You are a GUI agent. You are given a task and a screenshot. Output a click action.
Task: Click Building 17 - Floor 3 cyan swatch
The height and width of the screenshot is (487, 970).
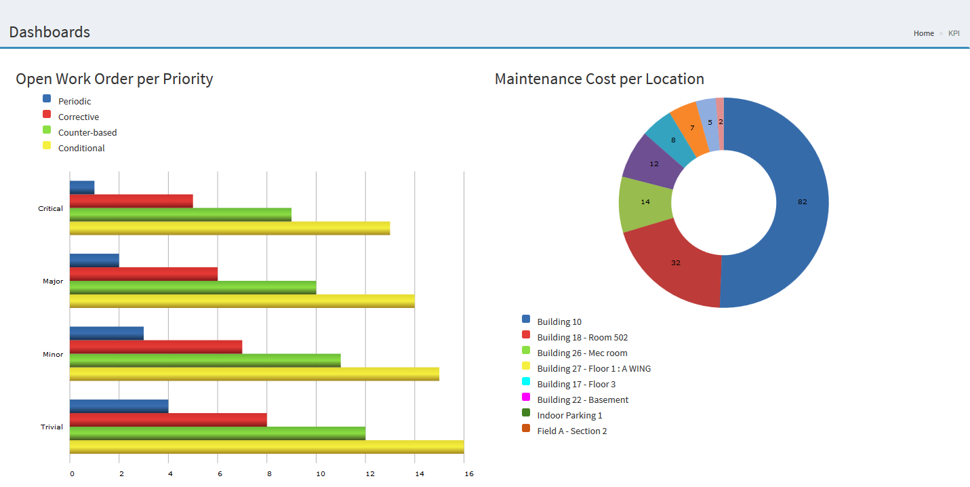coord(526,382)
